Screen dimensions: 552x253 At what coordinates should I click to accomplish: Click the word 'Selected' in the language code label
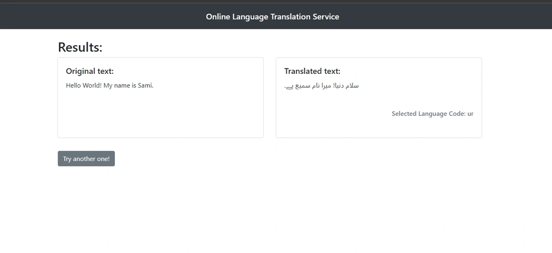pyautogui.click(x=404, y=114)
